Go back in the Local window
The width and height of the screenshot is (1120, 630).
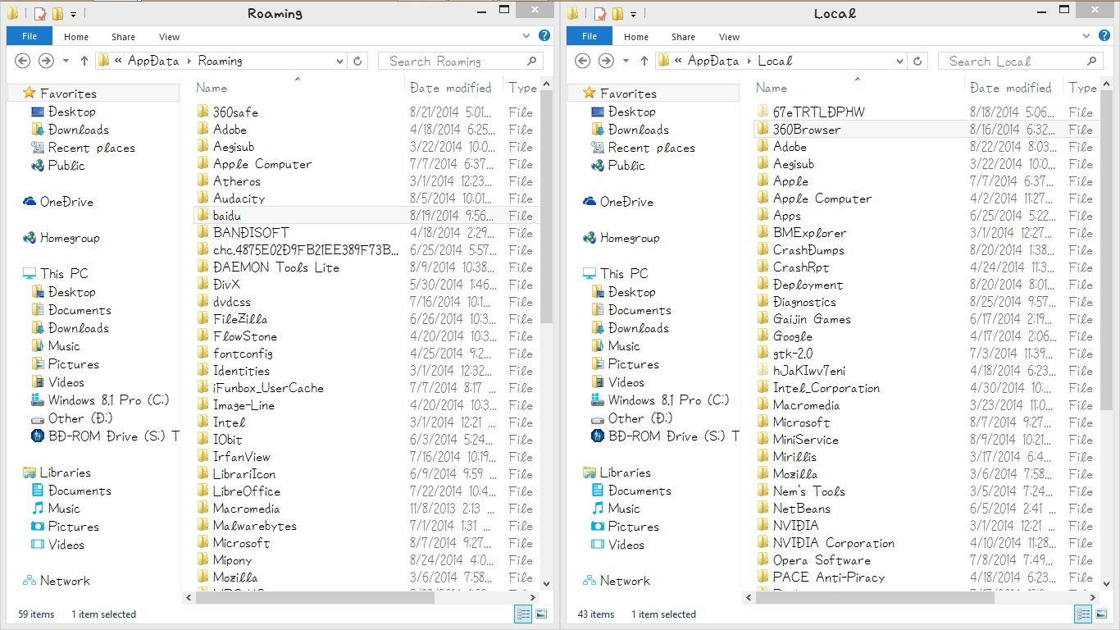pos(583,61)
